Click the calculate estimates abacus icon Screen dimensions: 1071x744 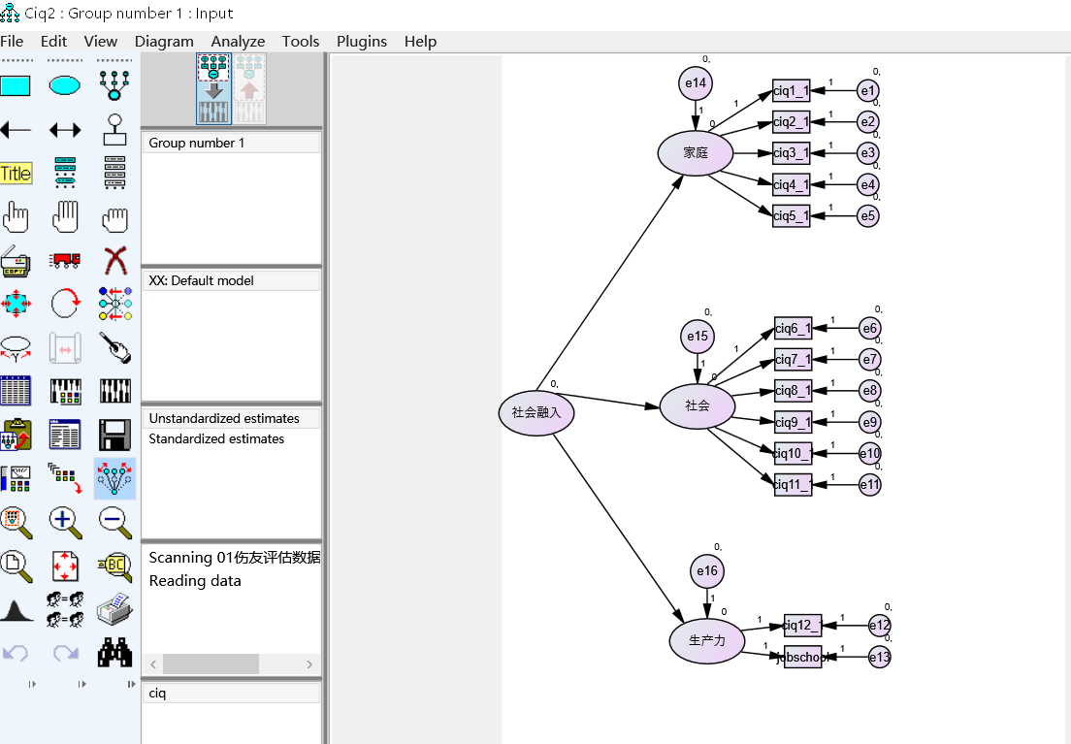(65, 391)
